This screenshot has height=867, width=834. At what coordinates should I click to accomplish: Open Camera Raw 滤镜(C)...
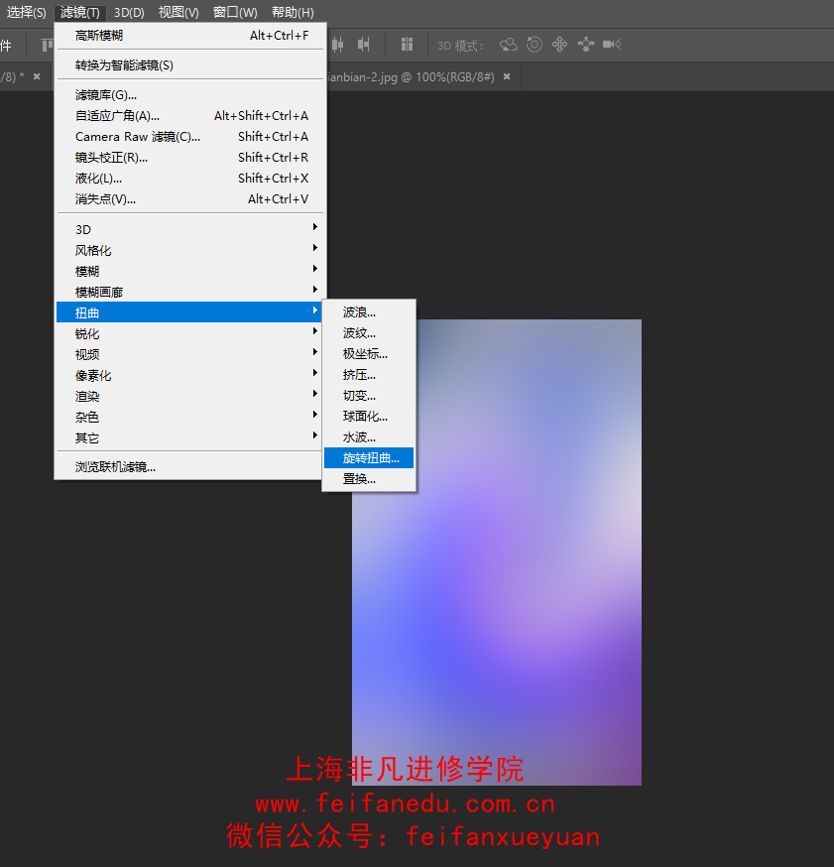click(190, 137)
